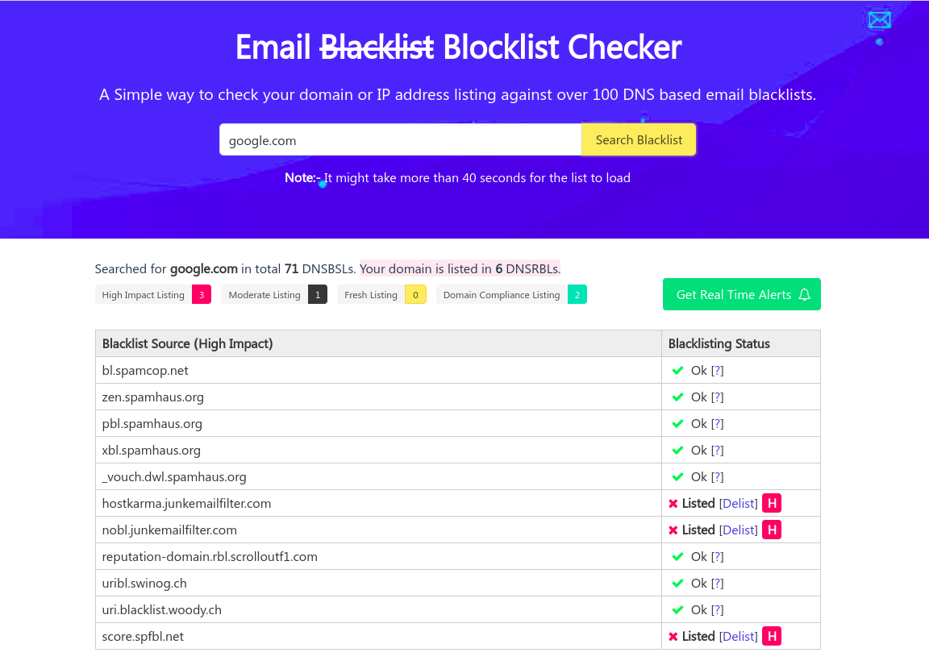929x669 pixels.
Task: Click the question mark link for pbl.spamhaus.org
Action: tap(718, 424)
